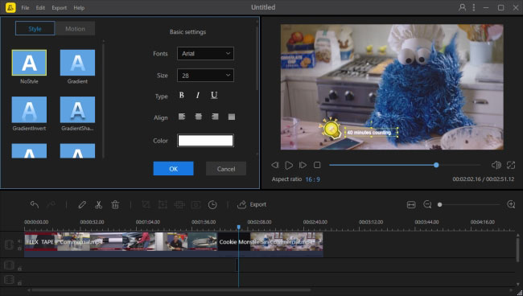523x296 pixels.
Task: Click the second track filmstrip icon
Action: 9,265
